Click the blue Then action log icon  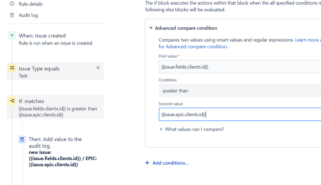click(x=22, y=140)
